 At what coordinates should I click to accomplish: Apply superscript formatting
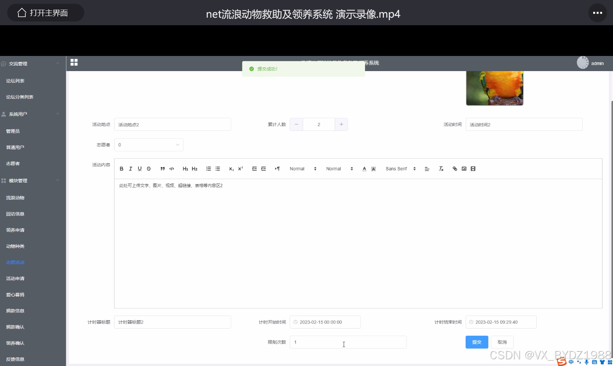[240, 169]
